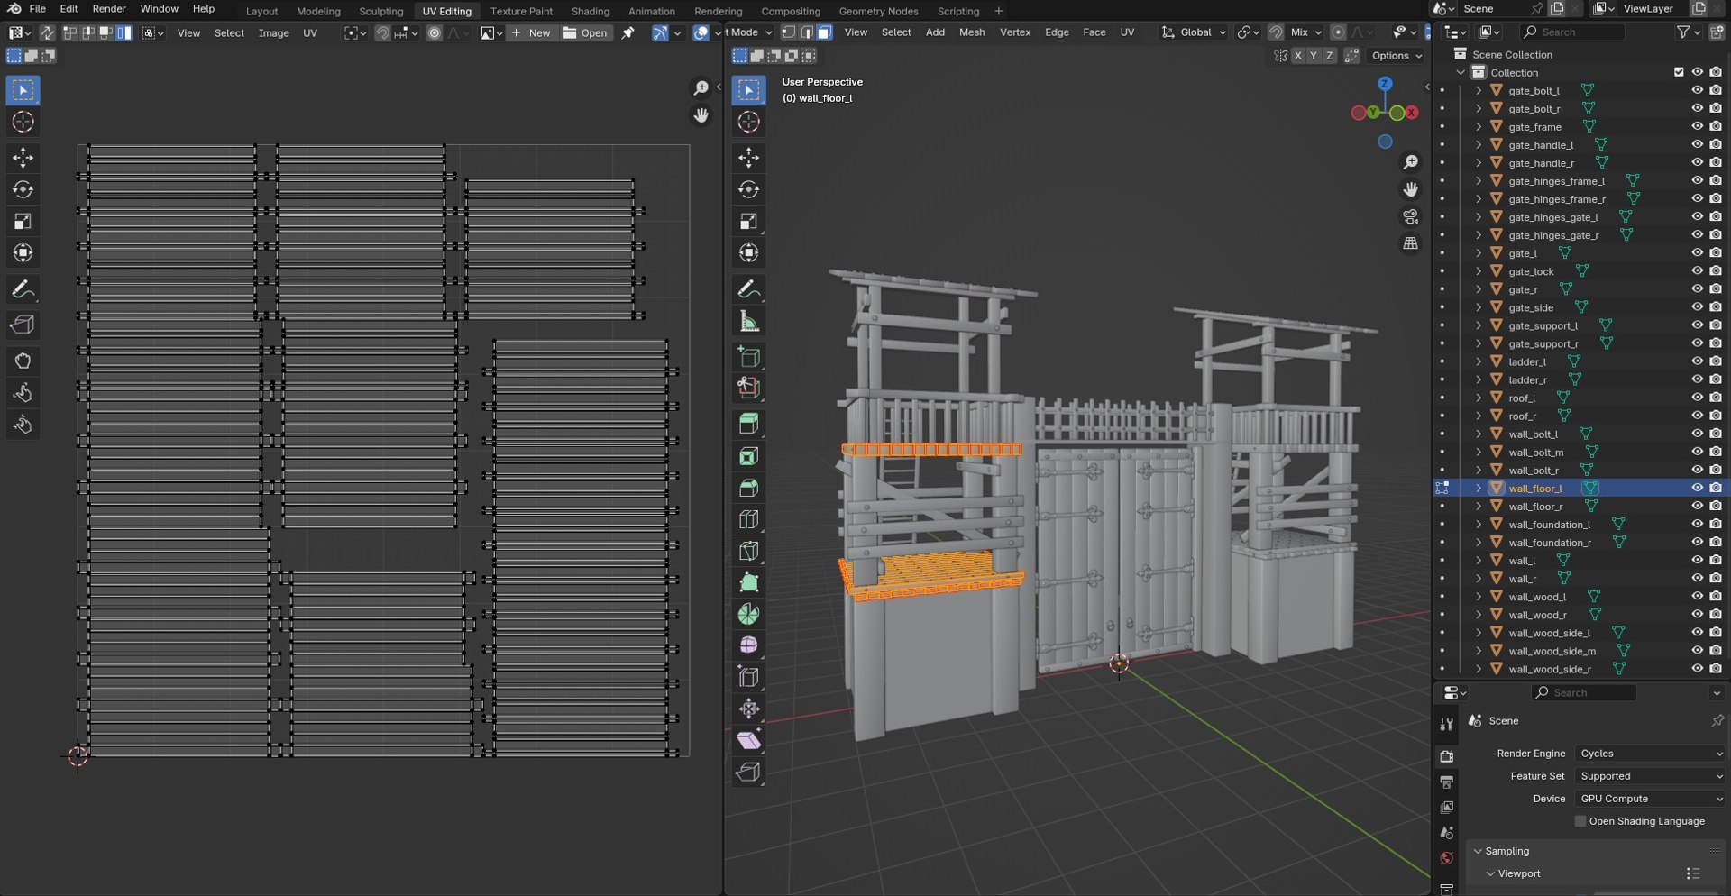Open Feature Set dropdown
1731x896 pixels.
[1650, 776]
